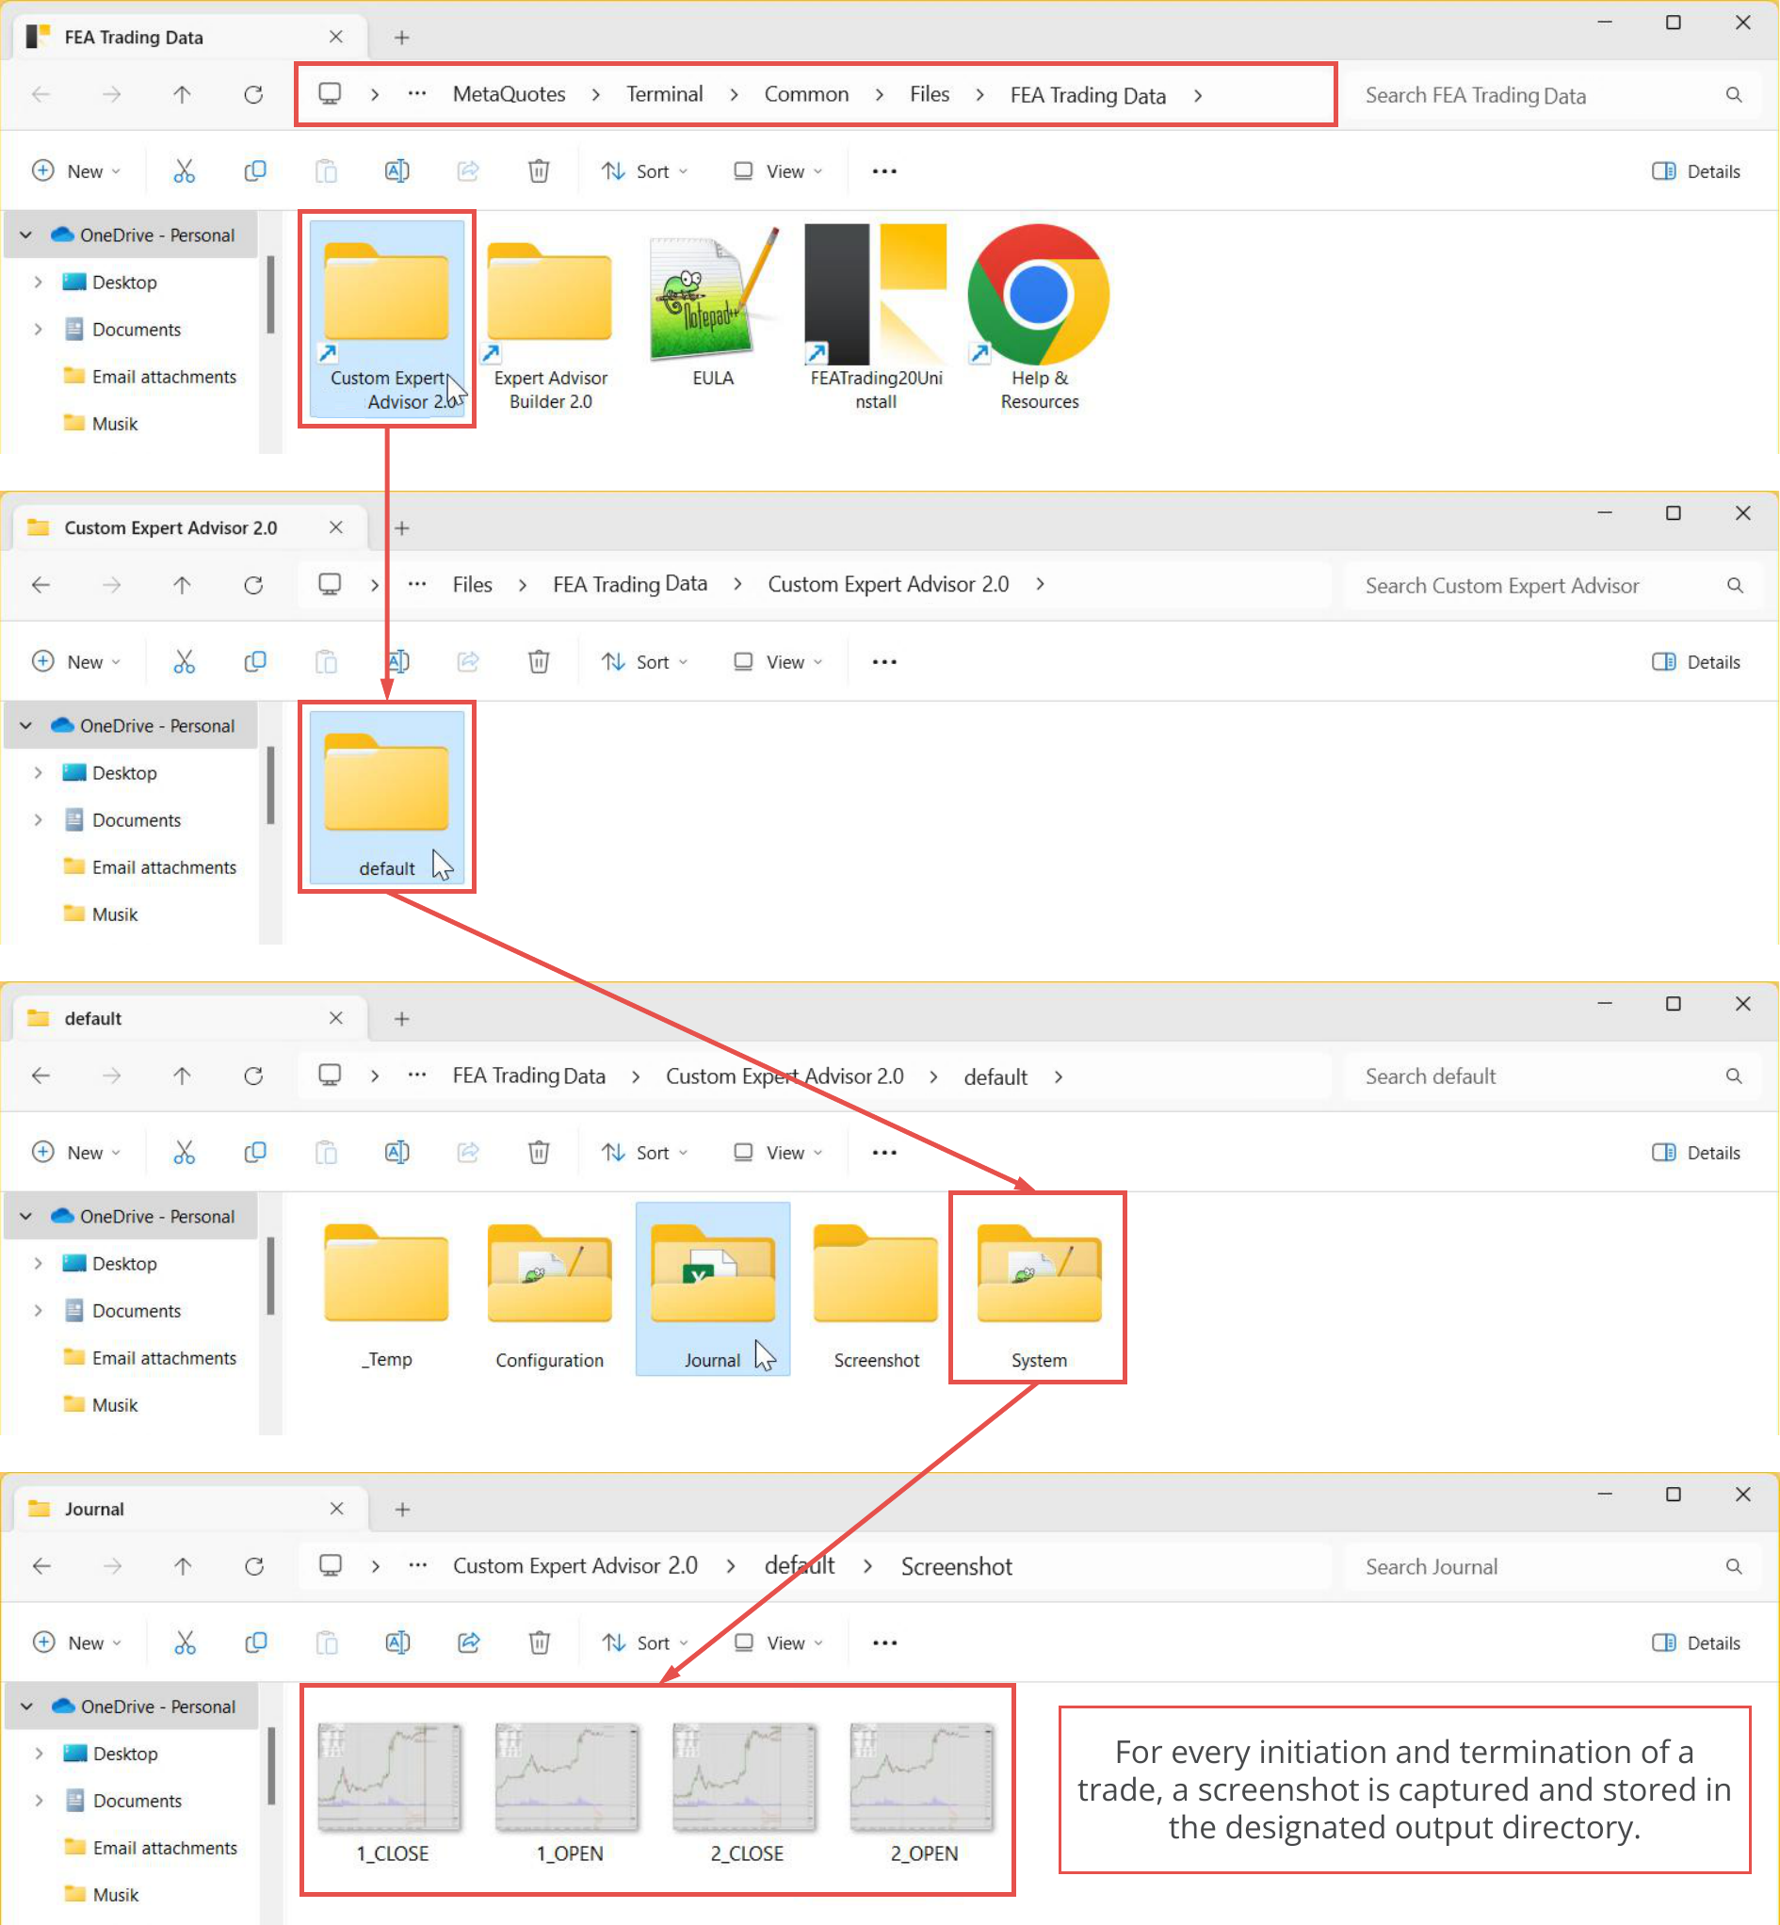Open the default folder in Custom Expert Advisor window
This screenshot has height=1925, width=1780.
coord(386,800)
